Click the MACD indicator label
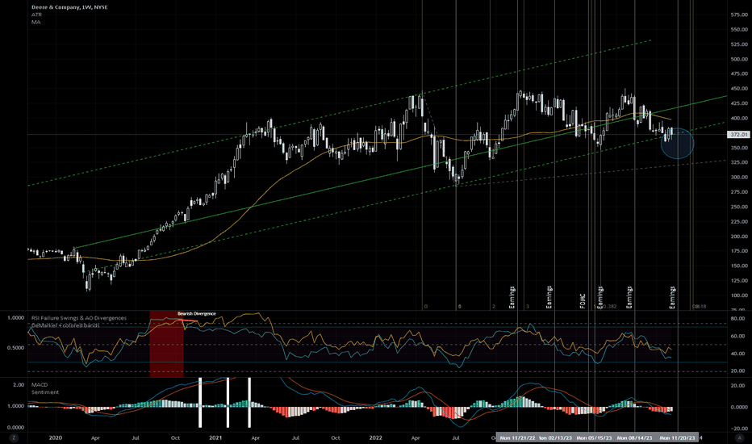This screenshot has width=752, height=444. [x=40, y=384]
